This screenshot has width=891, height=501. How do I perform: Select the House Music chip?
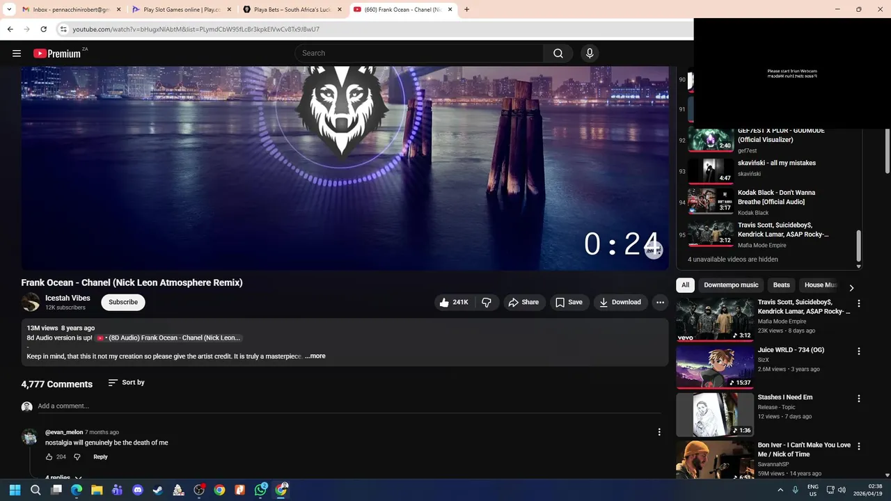point(820,285)
